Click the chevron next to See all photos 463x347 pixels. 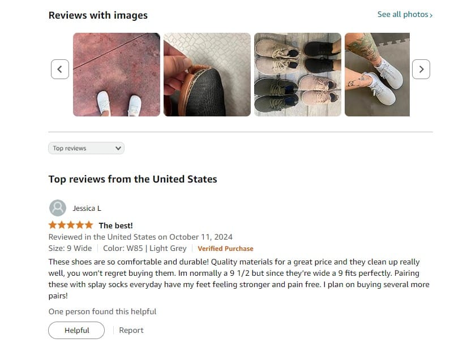pos(431,15)
